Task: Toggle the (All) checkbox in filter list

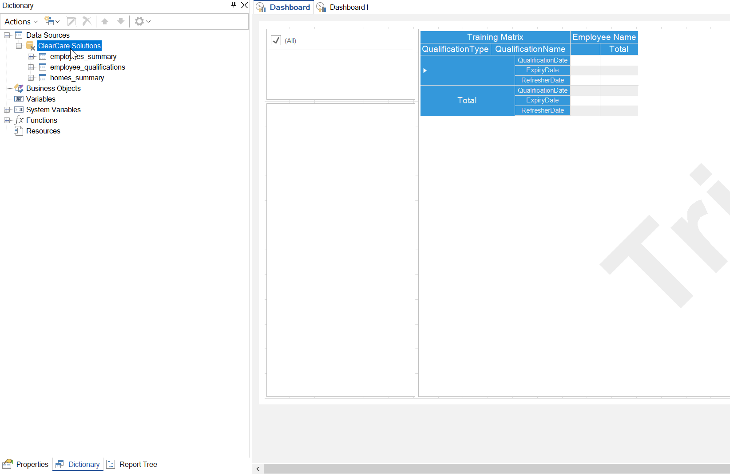Action: tap(276, 40)
